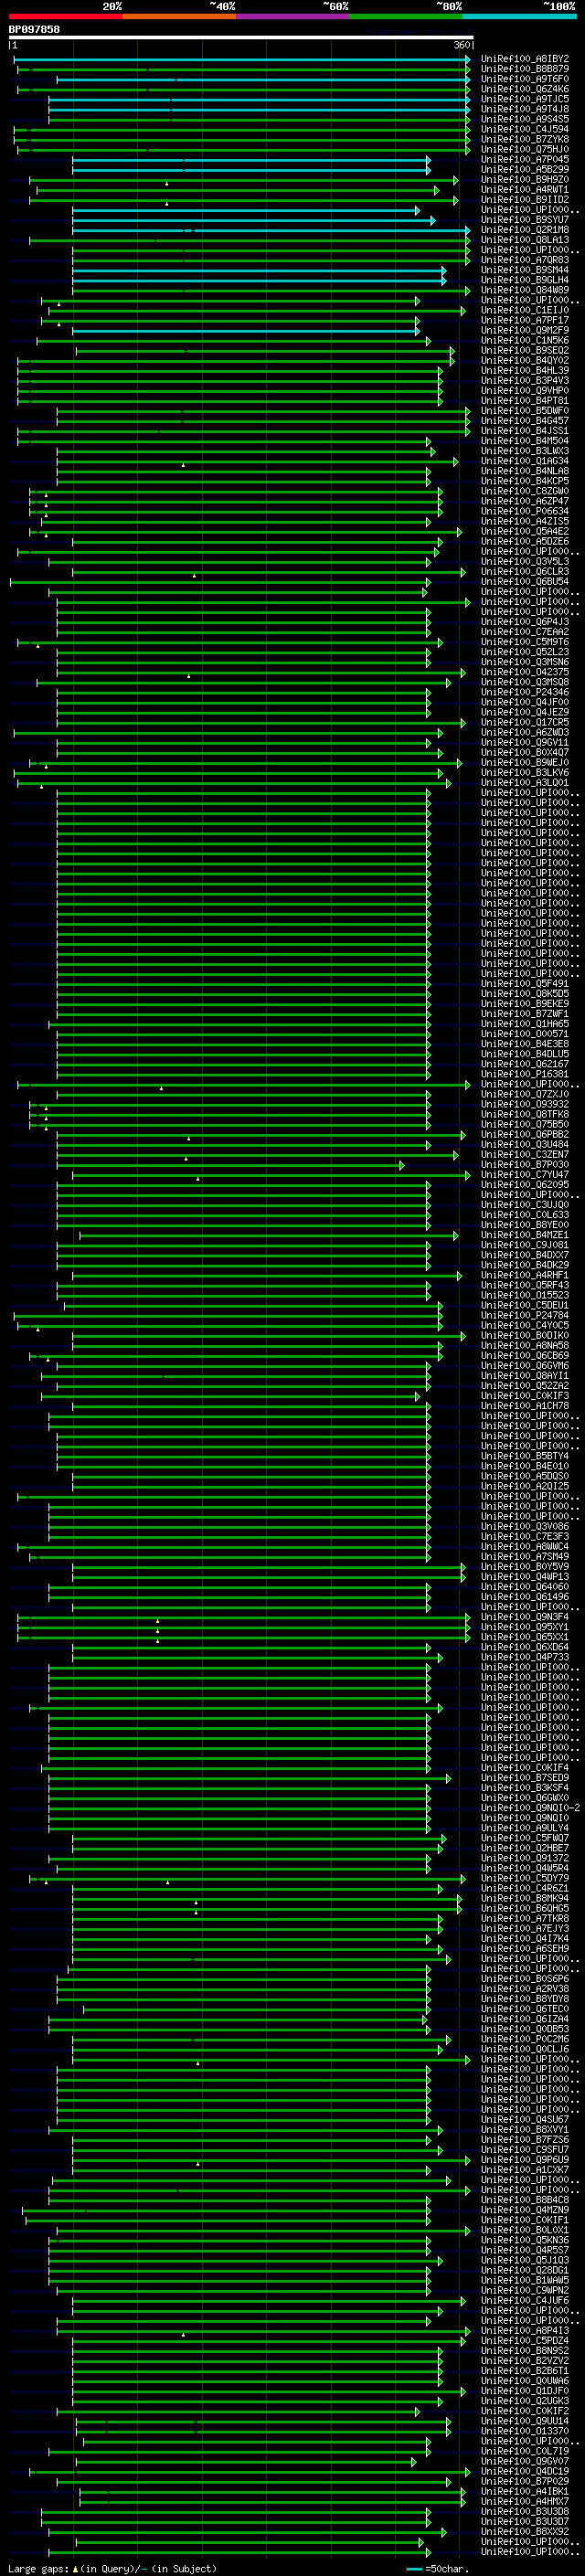Click hit UniRef100_Q9M2F9
The width and height of the screenshot is (585, 2576).
[x=524, y=330]
